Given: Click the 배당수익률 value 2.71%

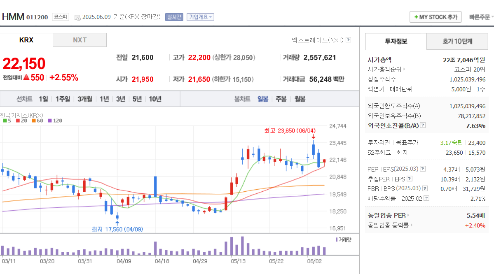Looking at the screenshot, I should (478, 199).
